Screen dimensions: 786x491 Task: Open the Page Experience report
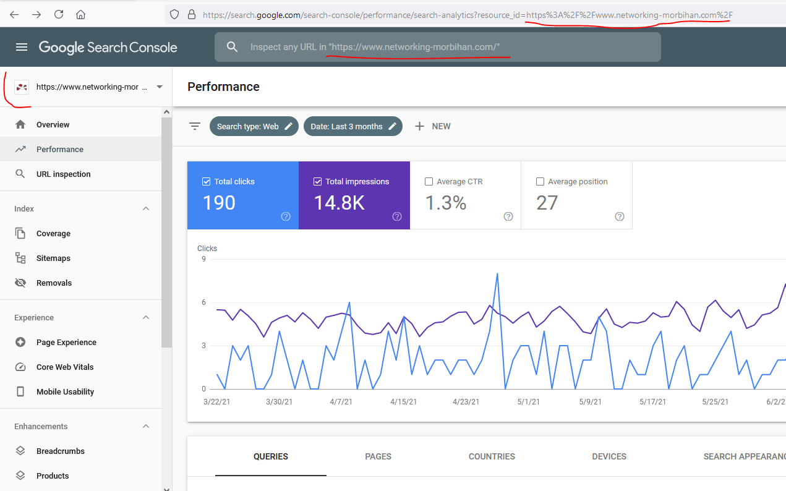(x=80, y=342)
